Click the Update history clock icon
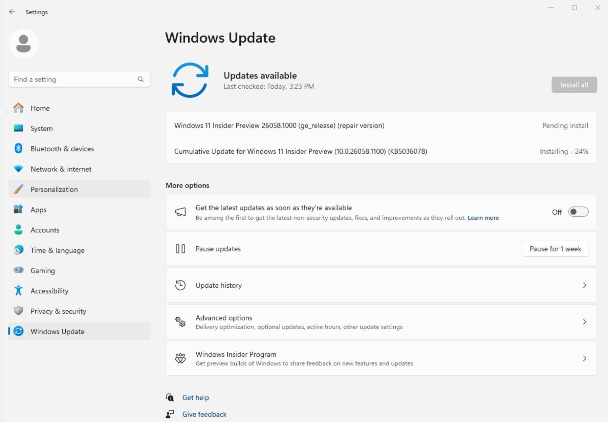The width and height of the screenshot is (608, 422). pos(180,285)
